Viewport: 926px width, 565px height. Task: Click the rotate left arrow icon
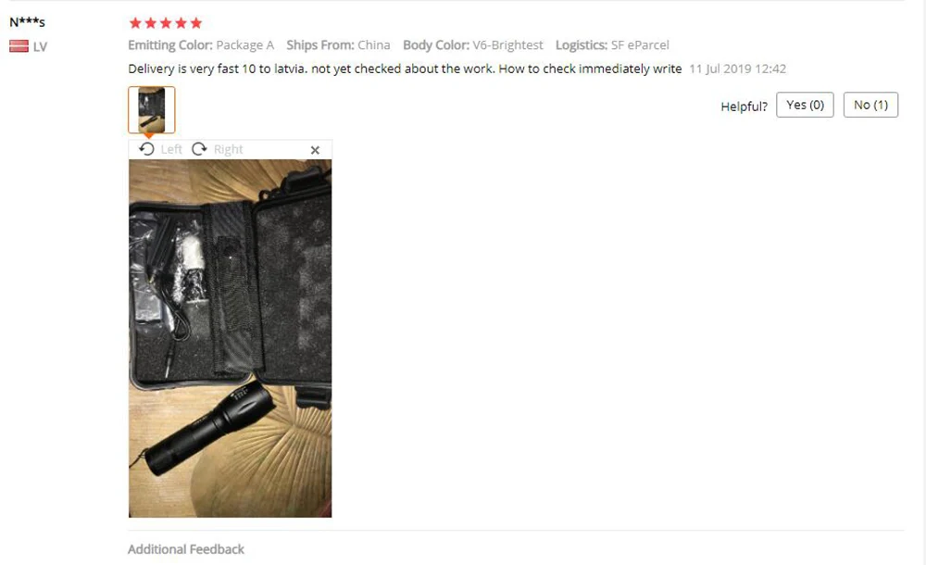[x=146, y=149]
